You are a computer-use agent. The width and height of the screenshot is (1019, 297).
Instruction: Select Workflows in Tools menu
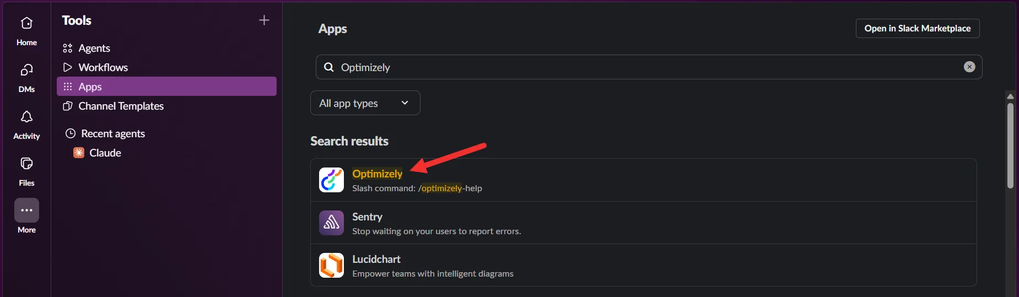point(166,67)
